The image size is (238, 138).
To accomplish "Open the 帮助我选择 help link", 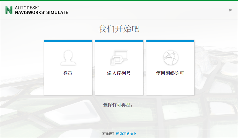I will (124, 134).
